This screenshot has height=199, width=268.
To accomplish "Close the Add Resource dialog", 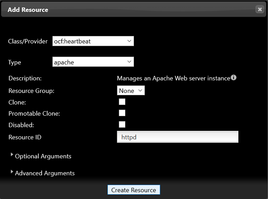I will coord(260,10).
